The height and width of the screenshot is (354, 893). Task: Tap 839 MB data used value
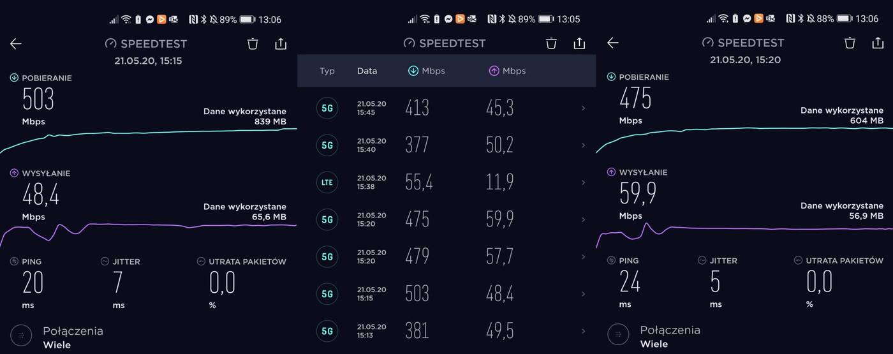tap(269, 121)
